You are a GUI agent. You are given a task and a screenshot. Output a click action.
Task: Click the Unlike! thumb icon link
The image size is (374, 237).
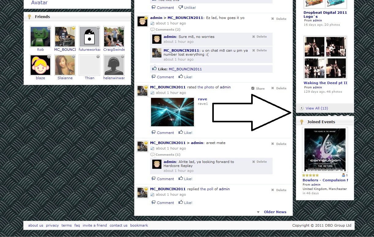click(187, 8)
